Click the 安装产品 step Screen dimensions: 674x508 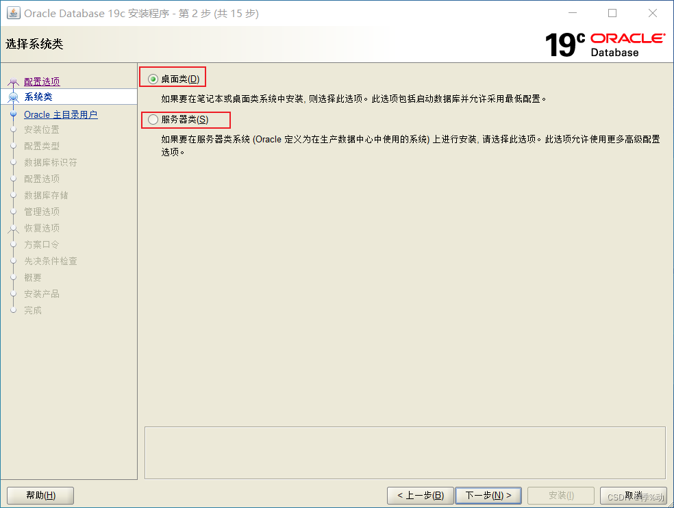[x=42, y=294]
